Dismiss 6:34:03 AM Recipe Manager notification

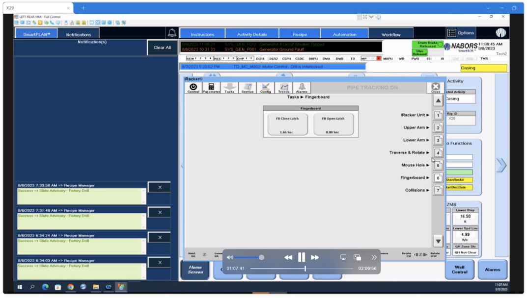[x=160, y=262]
